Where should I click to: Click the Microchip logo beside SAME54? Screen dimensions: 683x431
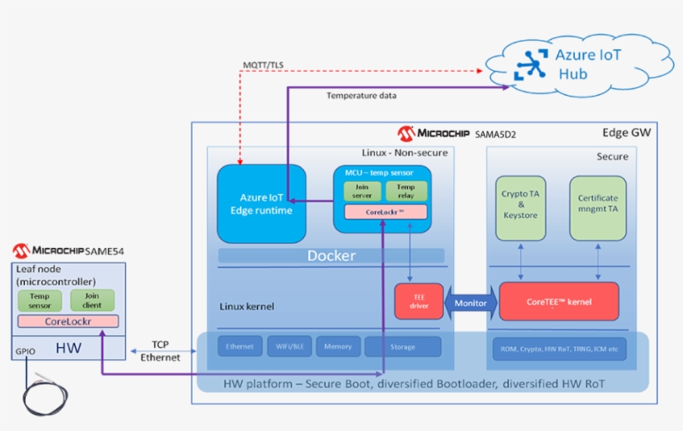pyautogui.click(x=48, y=250)
